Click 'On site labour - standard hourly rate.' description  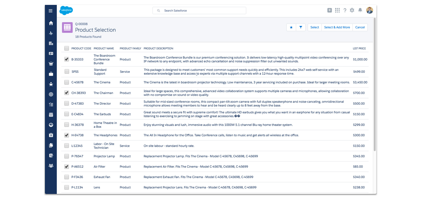click(x=169, y=146)
